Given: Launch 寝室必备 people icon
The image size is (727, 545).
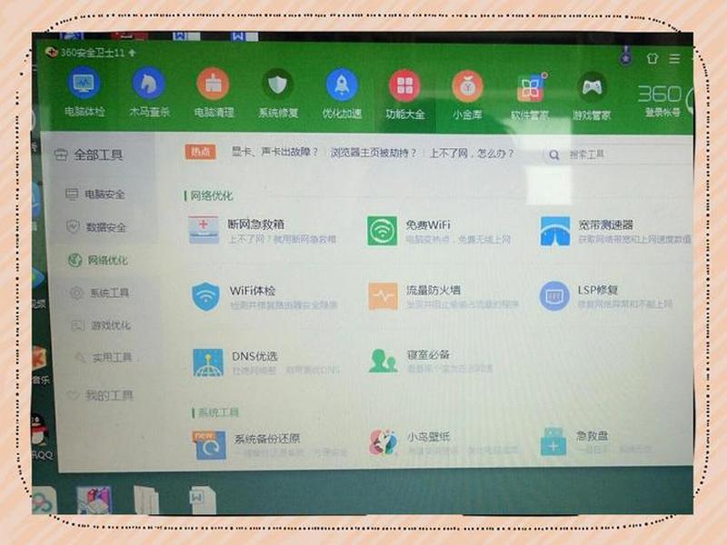Looking at the screenshot, I should coord(383,361).
